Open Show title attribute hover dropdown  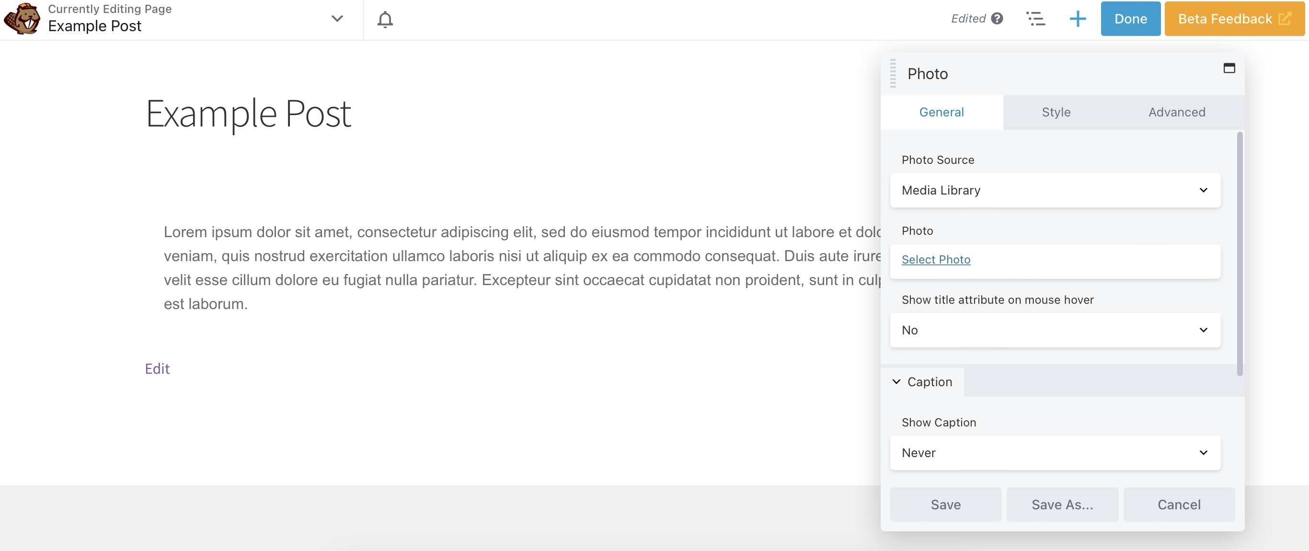tap(1055, 330)
